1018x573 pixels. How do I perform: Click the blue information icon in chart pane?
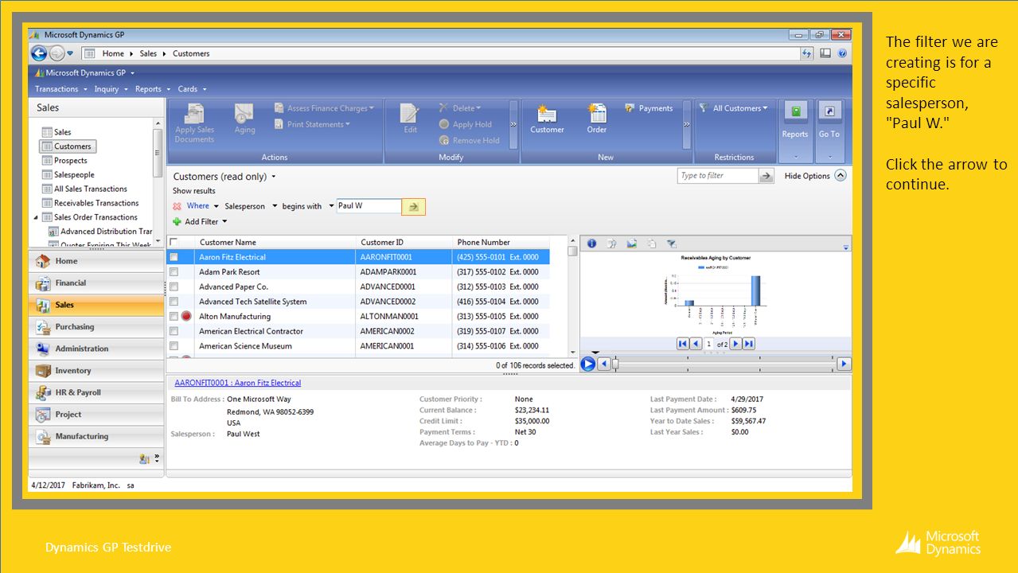[x=591, y=244]
